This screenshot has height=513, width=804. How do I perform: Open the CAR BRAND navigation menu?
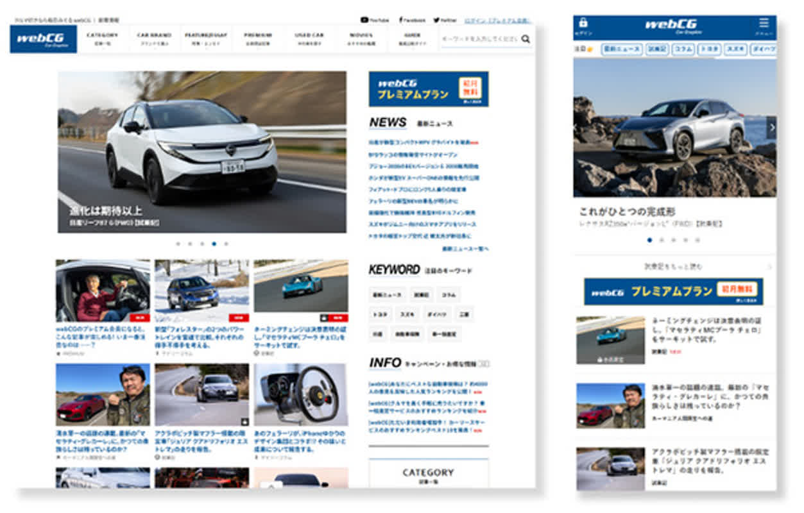(154, 38)
